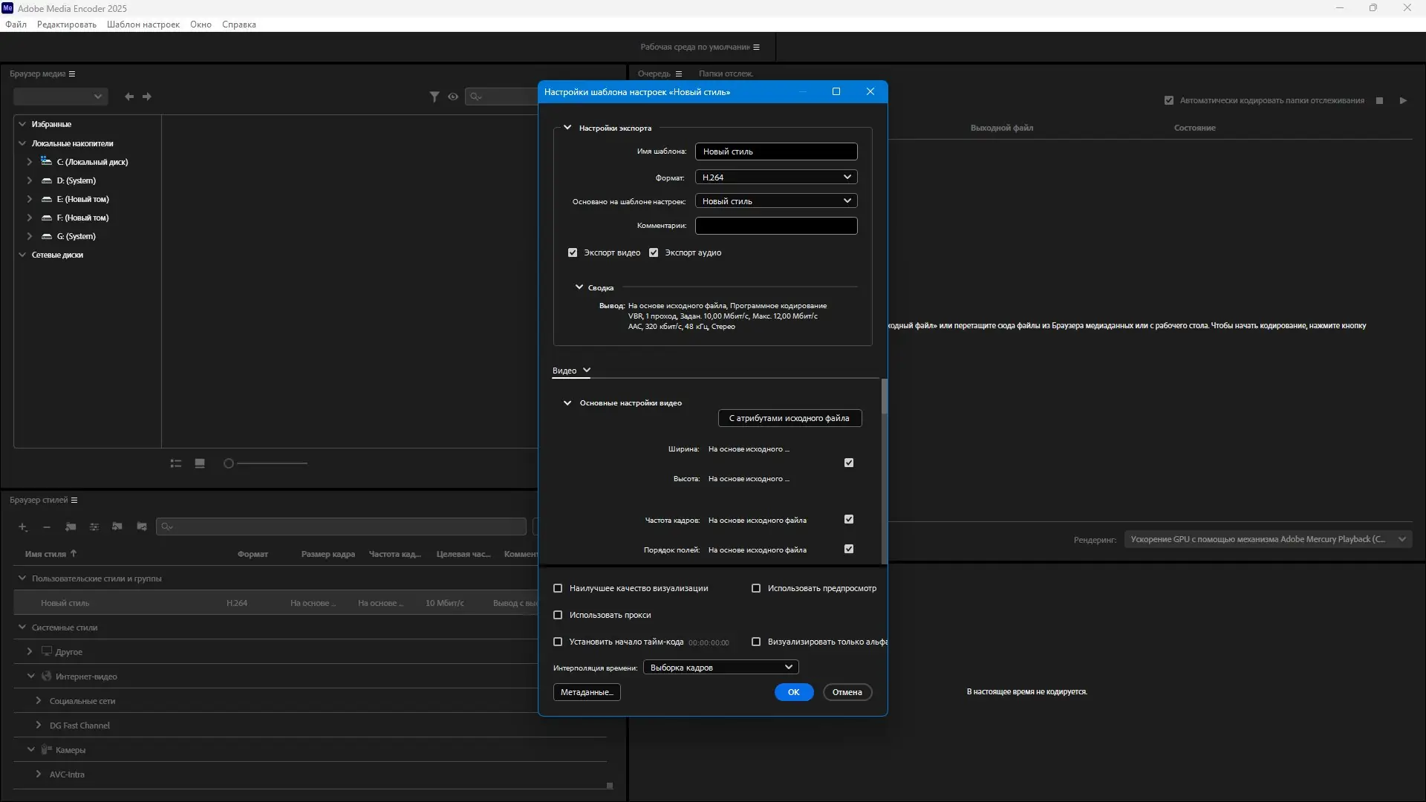Switch to Папки отслеж. tab
The image size is (1426, 802).
[726, 74]
